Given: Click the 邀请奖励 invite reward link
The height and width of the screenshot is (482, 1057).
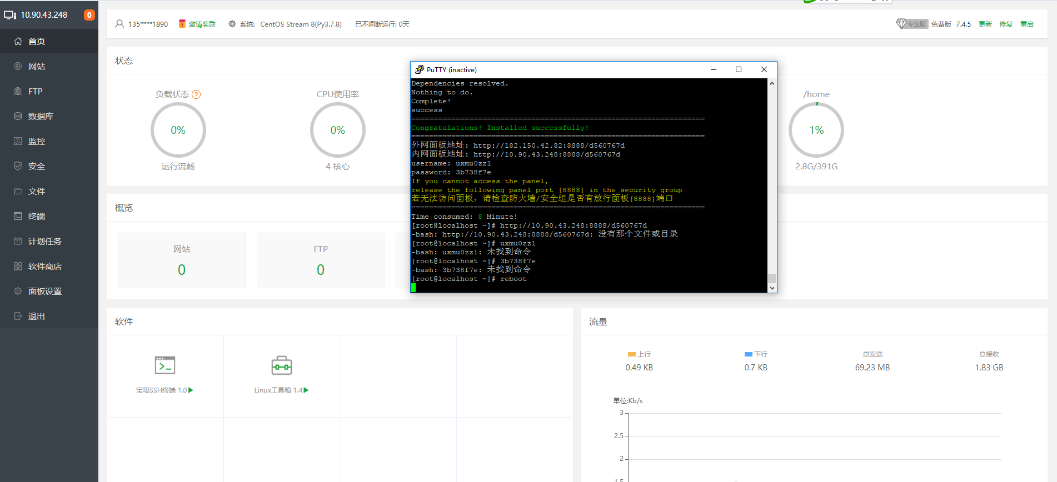Looking at the screenshot, I should (202, 24).
